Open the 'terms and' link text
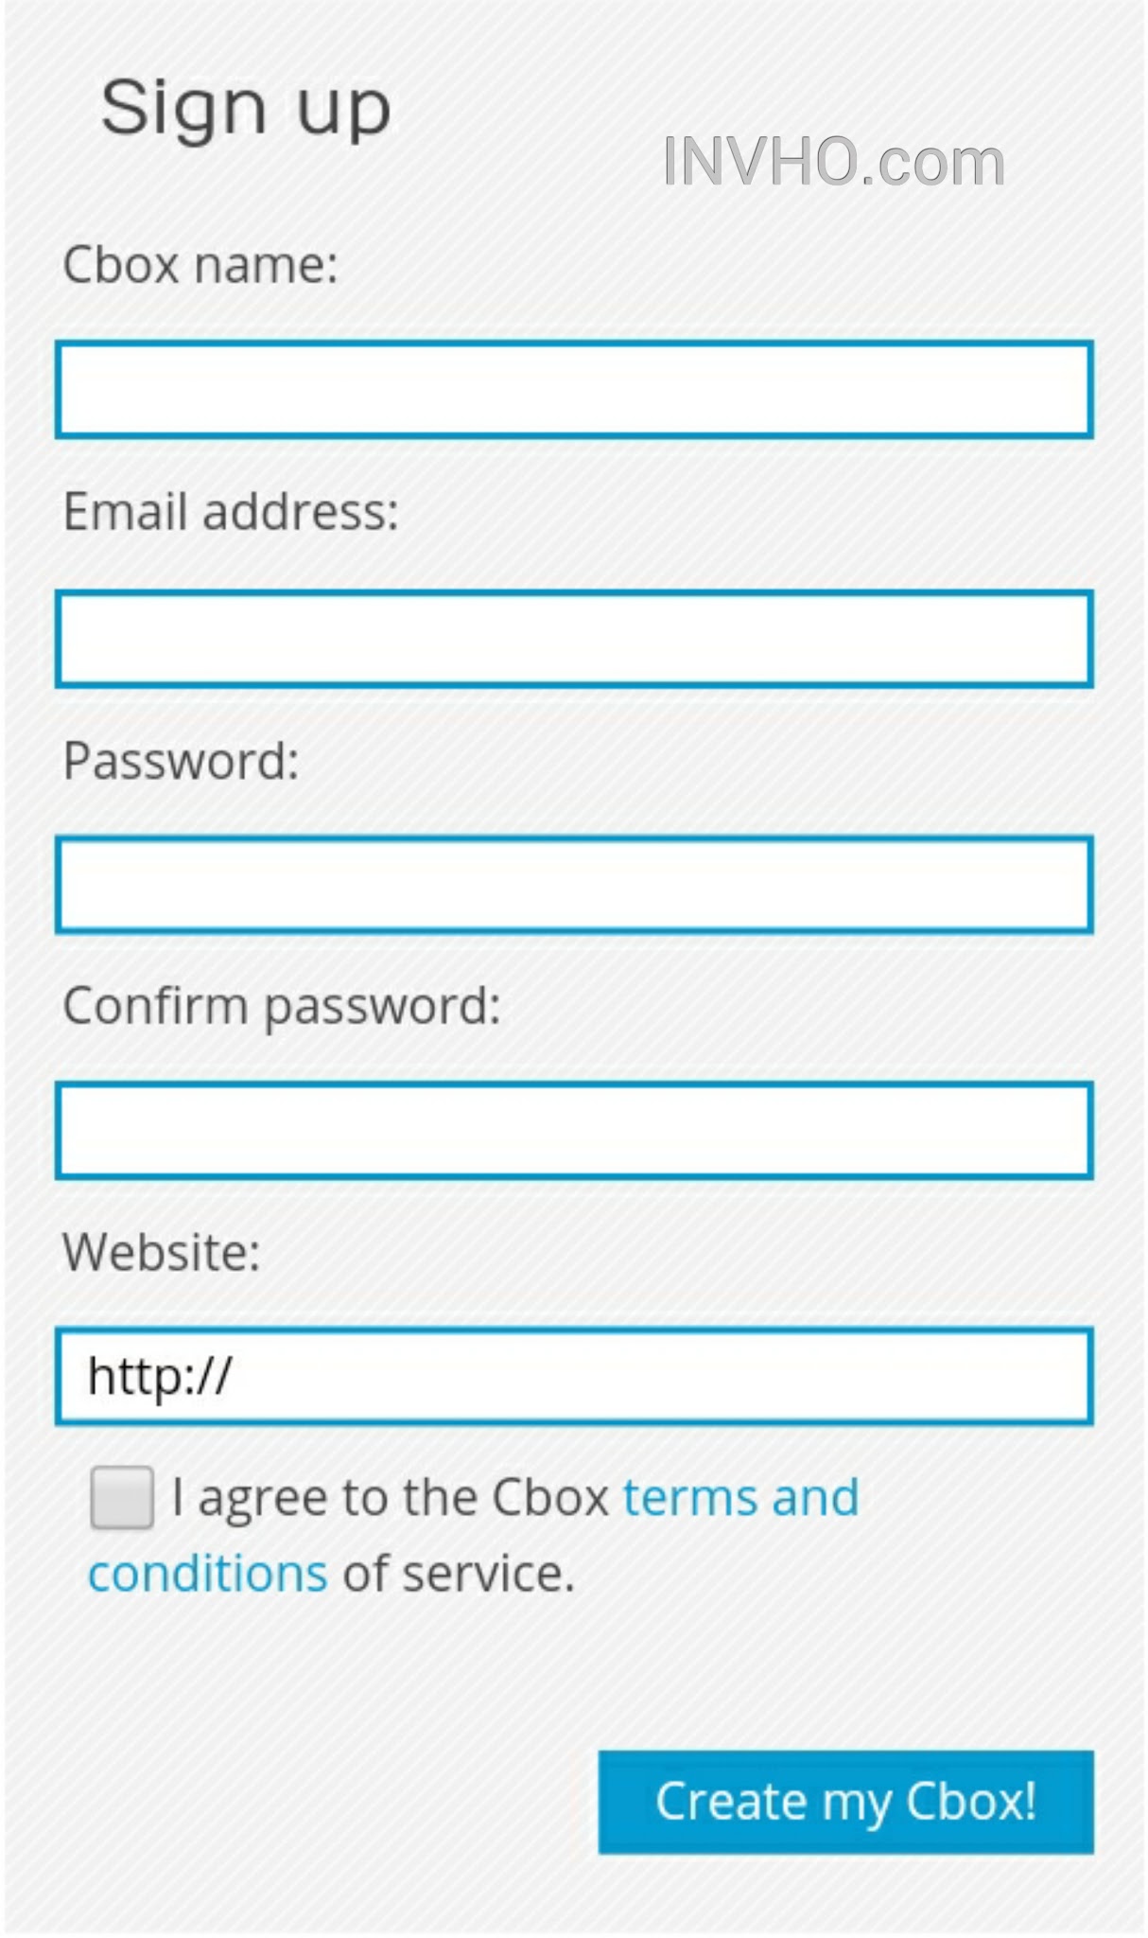 click(x=740, y=1498)
